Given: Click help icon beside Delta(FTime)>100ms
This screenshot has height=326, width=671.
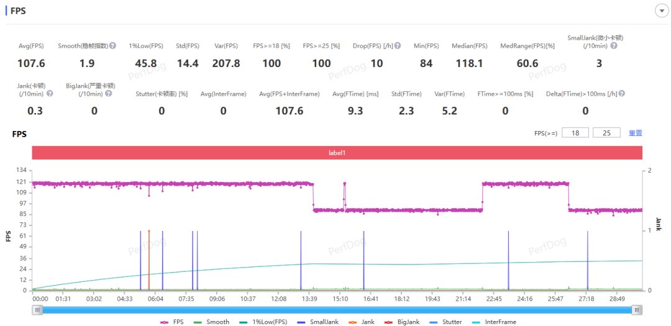Looking at the screenshot, I should click(x=621, y=94).
